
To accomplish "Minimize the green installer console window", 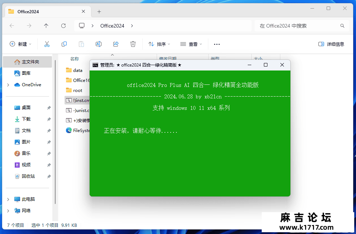I will 250,65.
